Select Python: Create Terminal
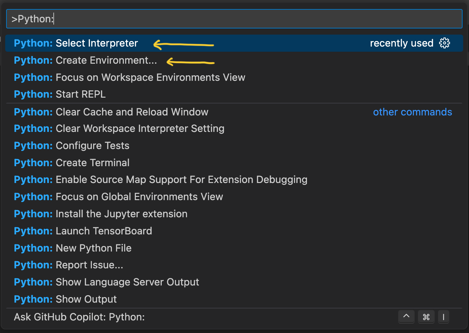The height and width of the screenshot is (333, 469). (x=234, y=163)
